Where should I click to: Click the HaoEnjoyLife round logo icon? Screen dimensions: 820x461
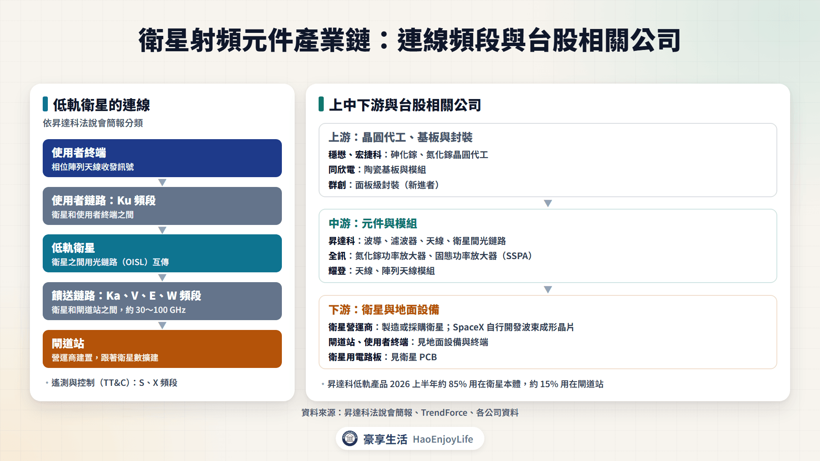click(350, 438)
